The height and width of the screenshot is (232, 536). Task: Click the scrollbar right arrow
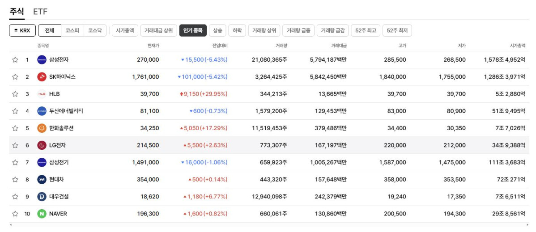coord(527,225)
